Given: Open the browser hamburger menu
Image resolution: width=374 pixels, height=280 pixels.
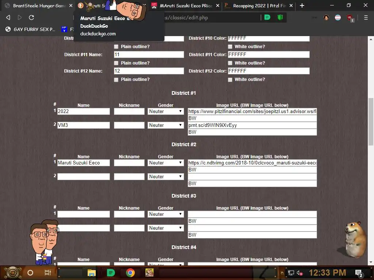Looking at the screenshot, I should point(366,17).
